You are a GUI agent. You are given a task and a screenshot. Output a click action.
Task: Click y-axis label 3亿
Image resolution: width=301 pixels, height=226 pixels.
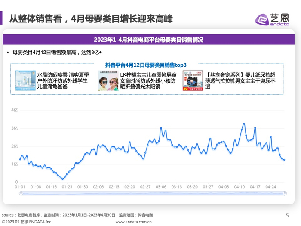[x=15, y=128]
